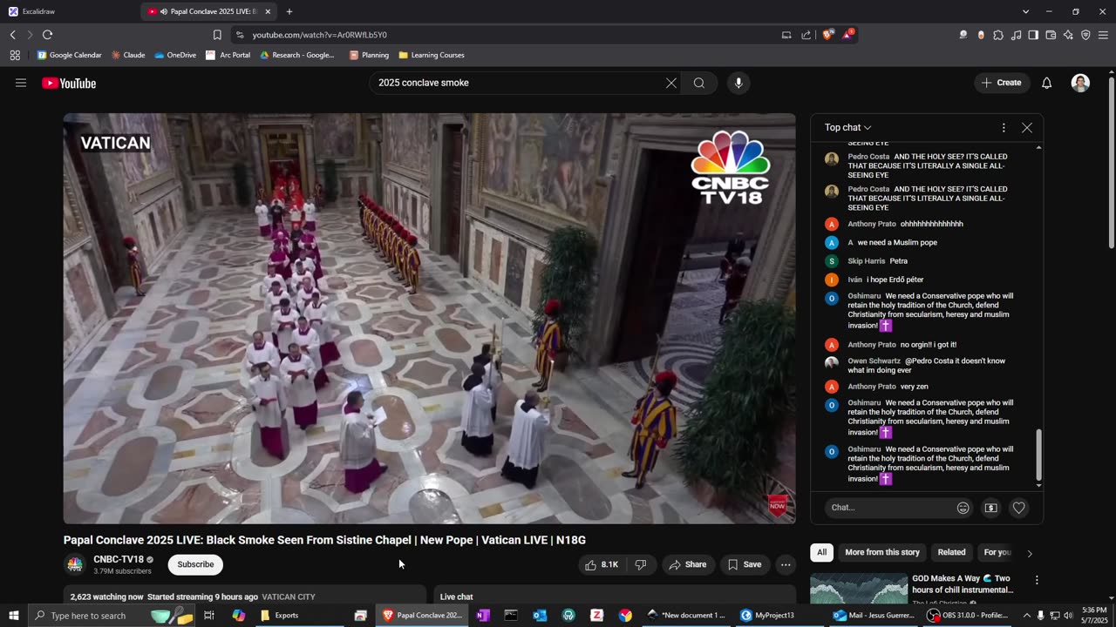This screenshot has width=1116, height=627.
Task: Open the Brave Wallet icon
Action: [x=1051, y=35]
